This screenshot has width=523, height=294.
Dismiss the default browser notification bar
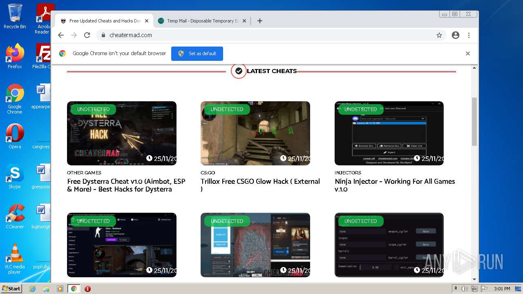468,53
